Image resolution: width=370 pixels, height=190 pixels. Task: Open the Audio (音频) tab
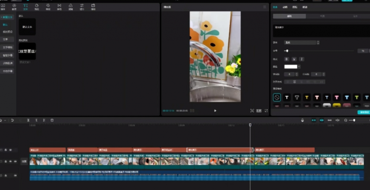click(x=14, y=7)
